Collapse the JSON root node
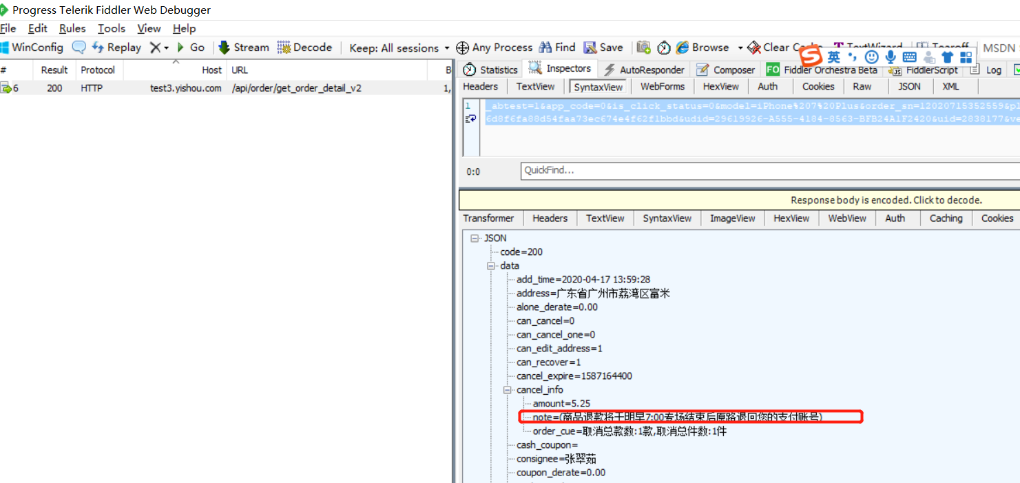The height and width of the screenshot is (483, 1020). tap(475, 238)
